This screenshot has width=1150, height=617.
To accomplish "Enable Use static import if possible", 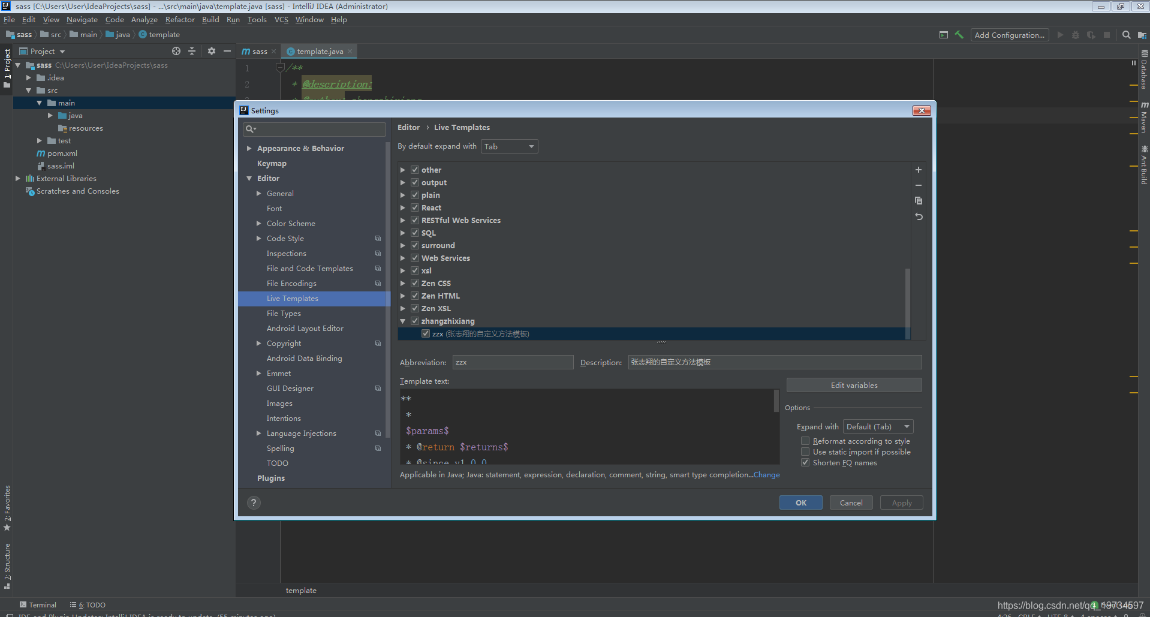I will [805, 452].
